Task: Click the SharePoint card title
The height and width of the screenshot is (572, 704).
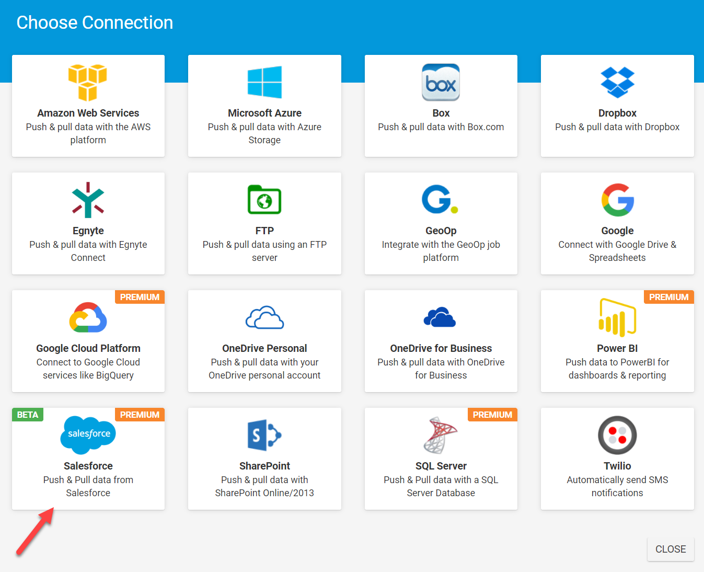Action: point(264,466)
